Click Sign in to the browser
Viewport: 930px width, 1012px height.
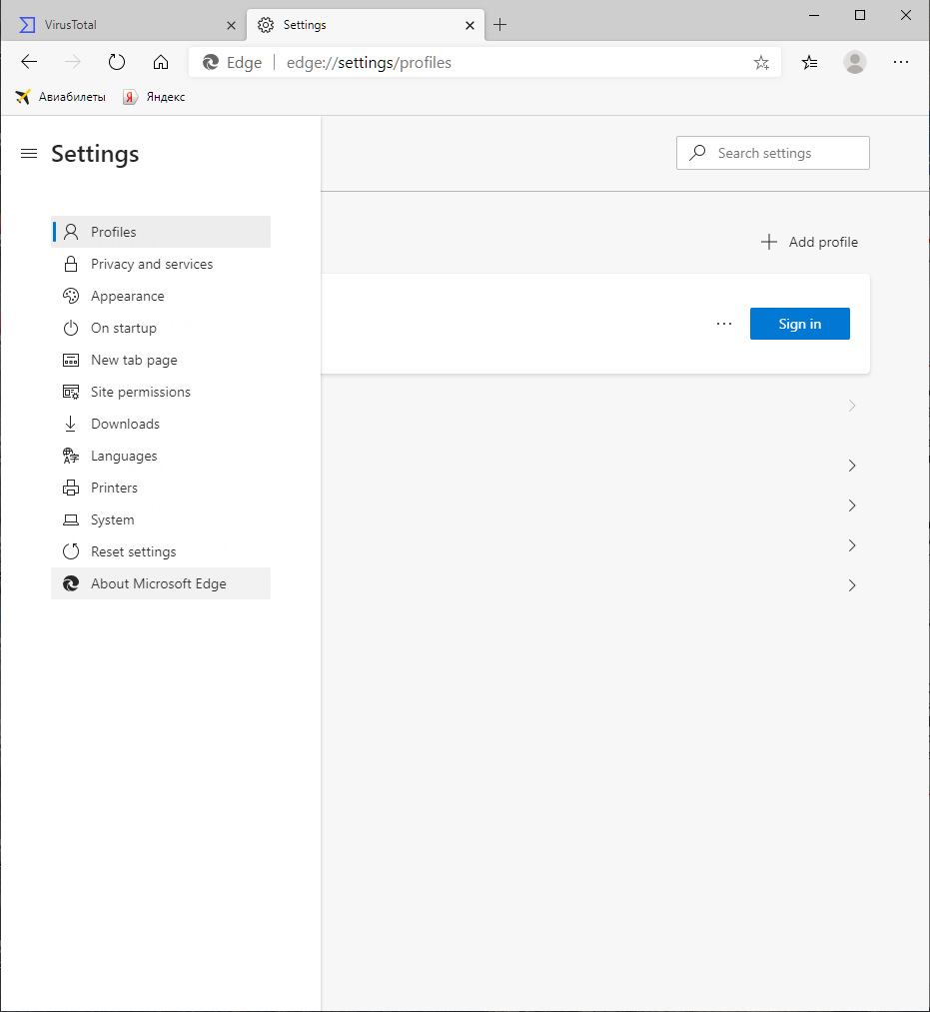click(x=799, y=323)
